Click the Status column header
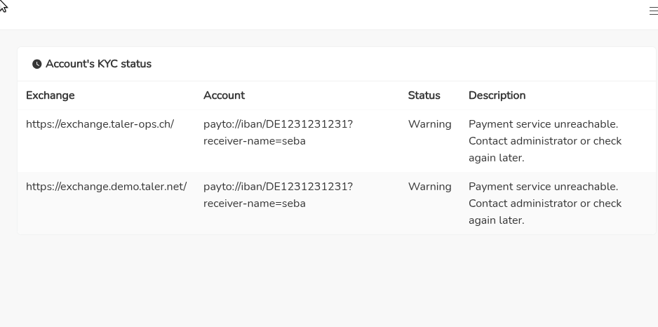 tap(424, 95)
